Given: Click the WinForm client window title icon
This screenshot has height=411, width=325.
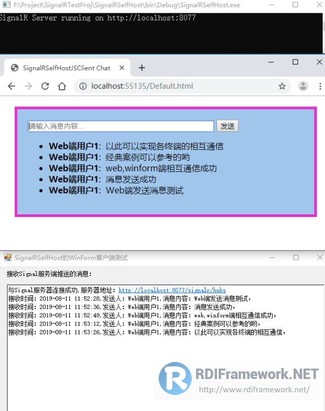Looking at the screenshot, I should tap(8, 258).
